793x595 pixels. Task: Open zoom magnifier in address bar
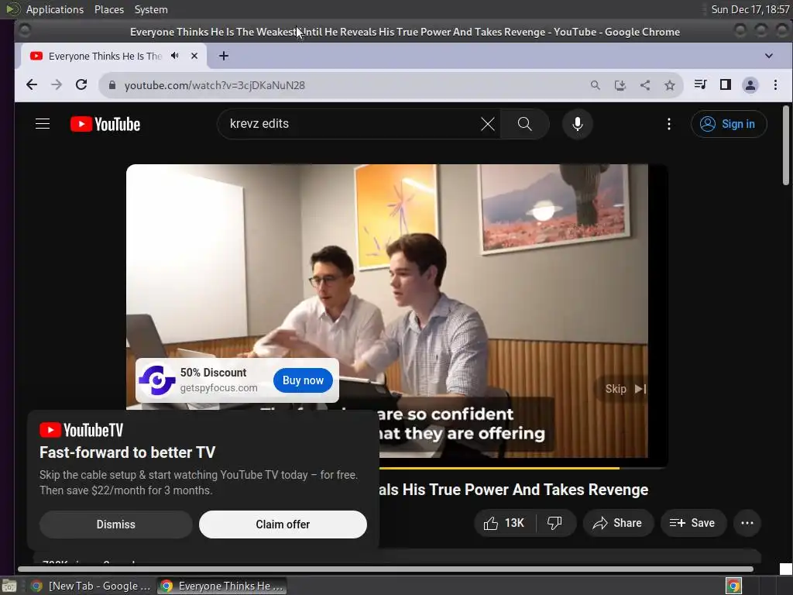point(596,85)
